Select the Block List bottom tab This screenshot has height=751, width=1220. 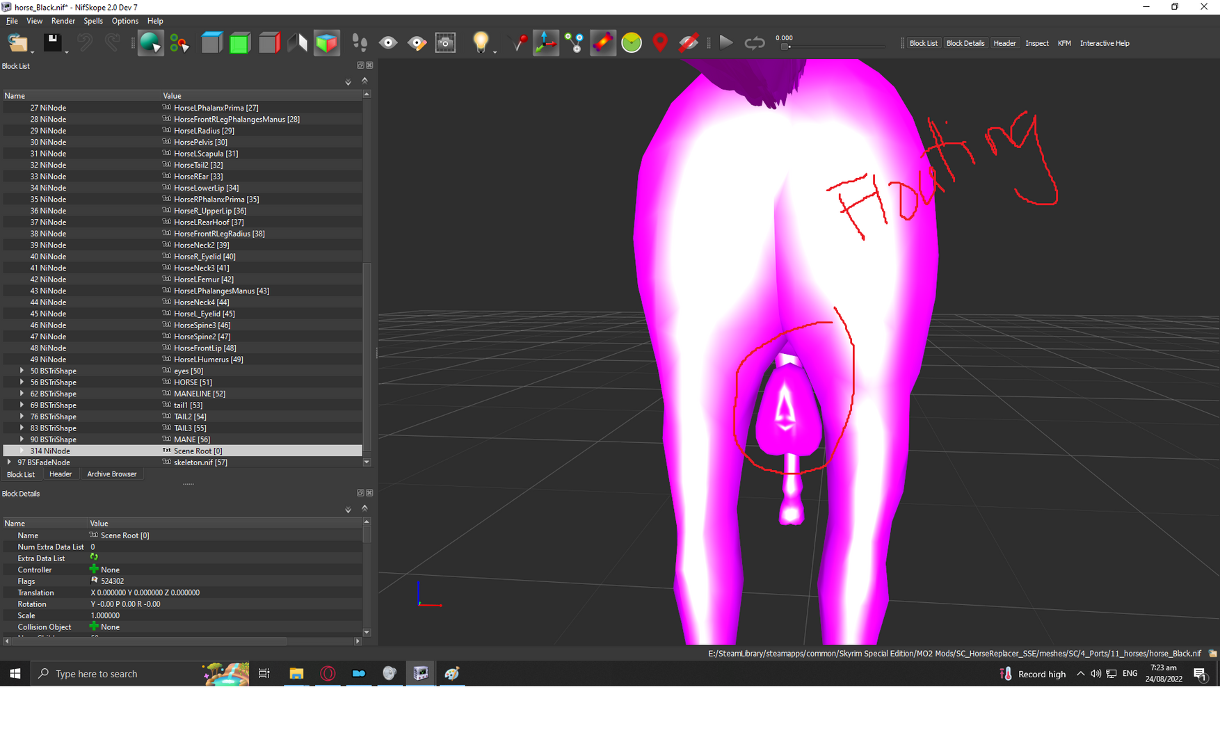pyautogui.click(x=20, y=474)
